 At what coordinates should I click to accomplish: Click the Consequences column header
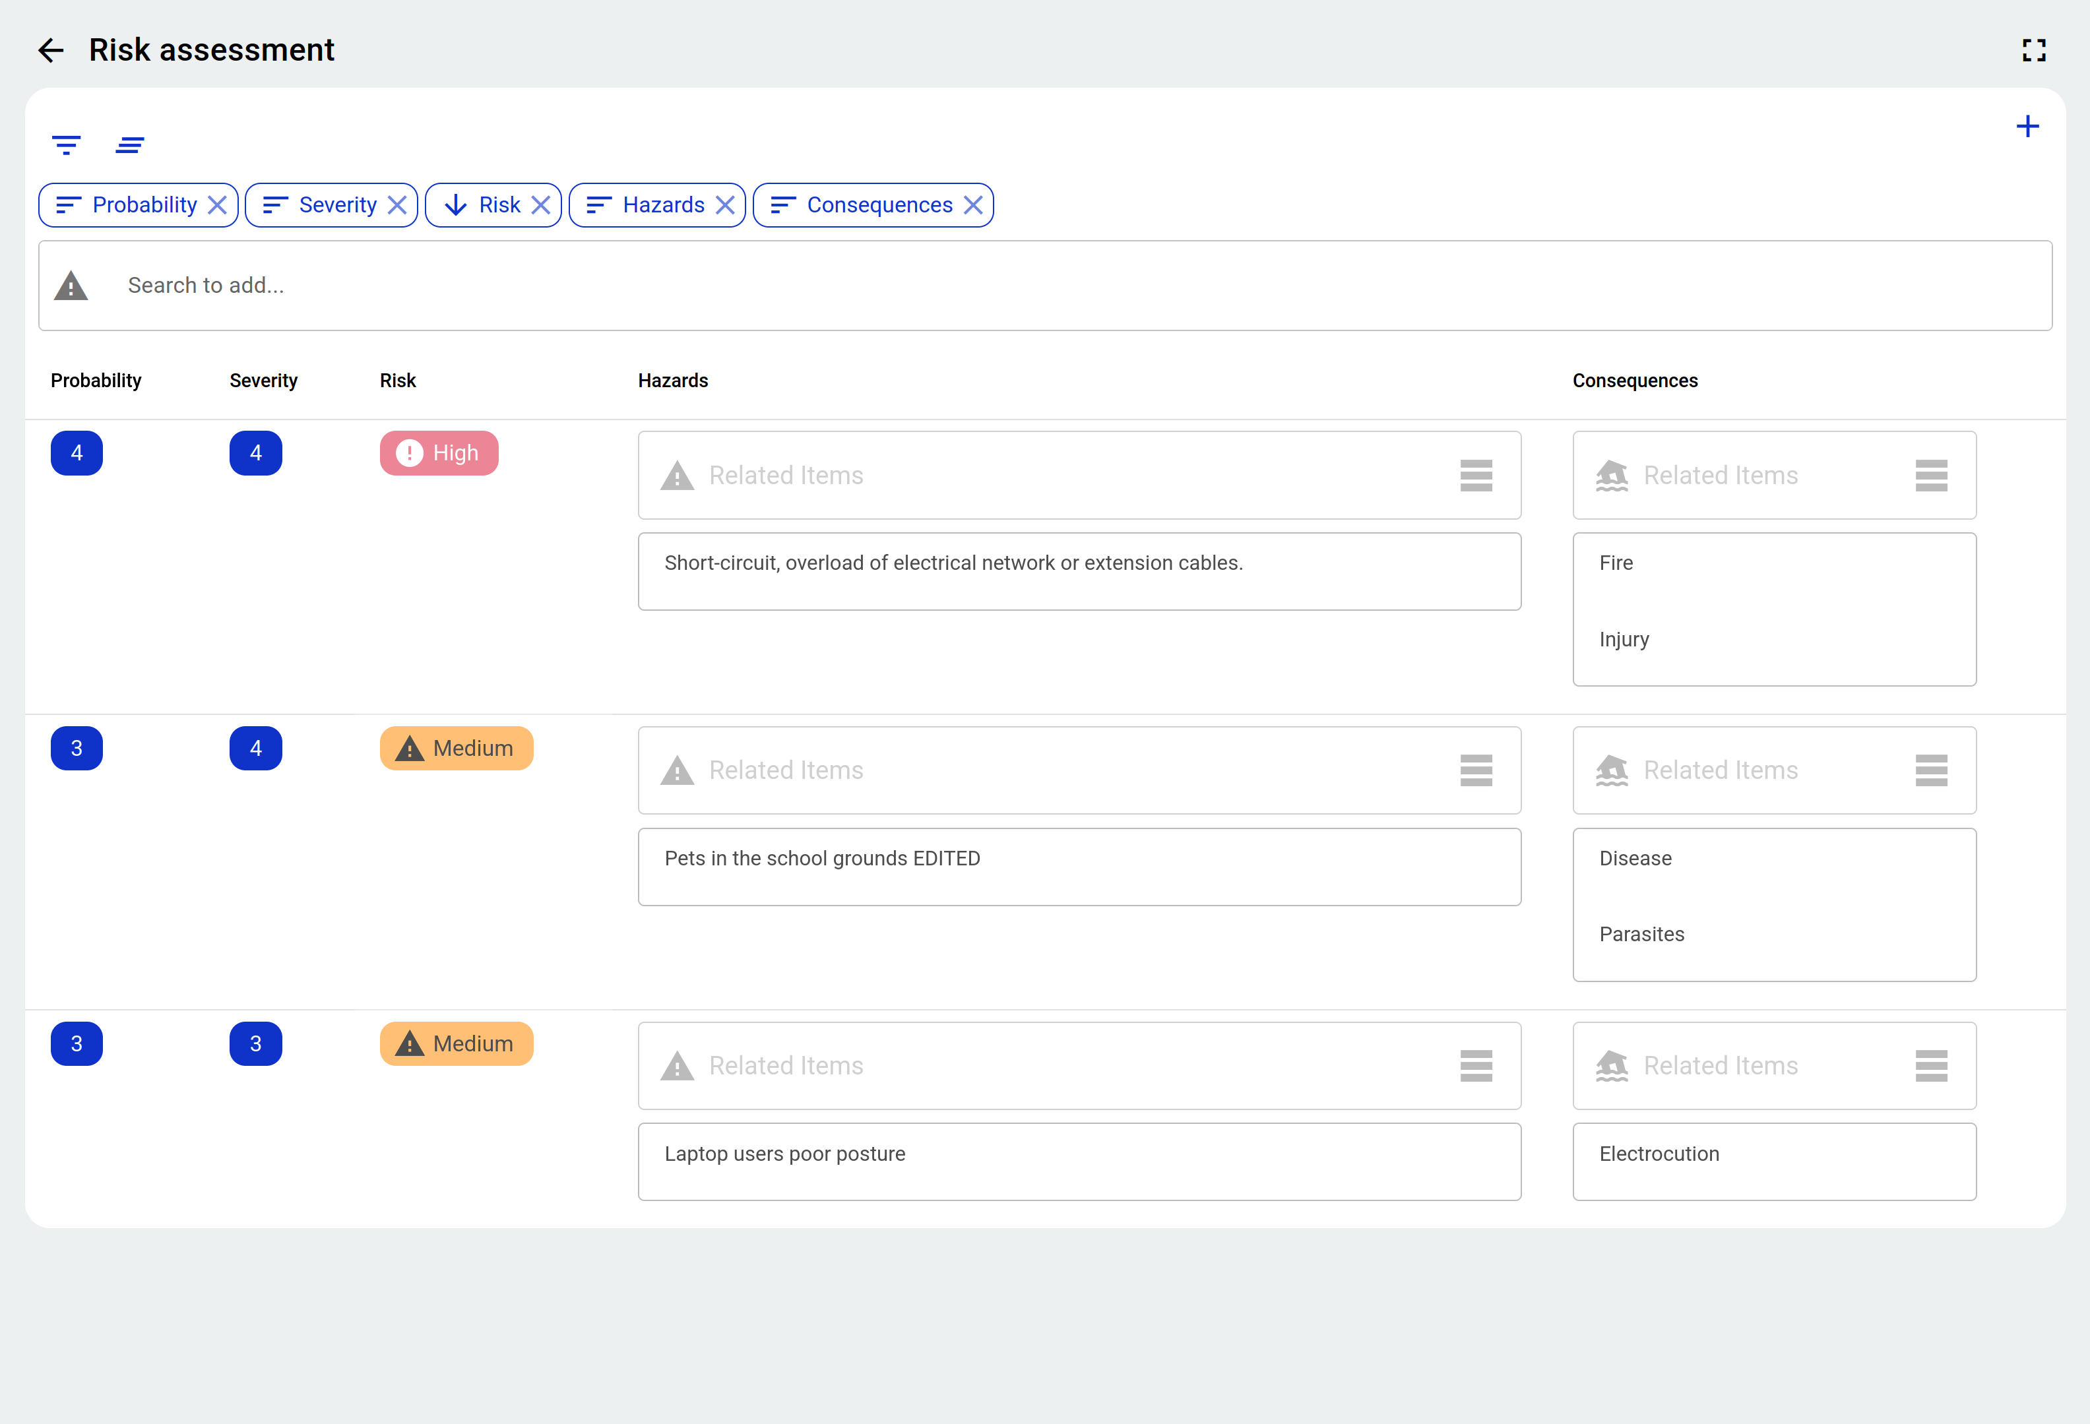pyautogui.click(x=1634, y=381)
